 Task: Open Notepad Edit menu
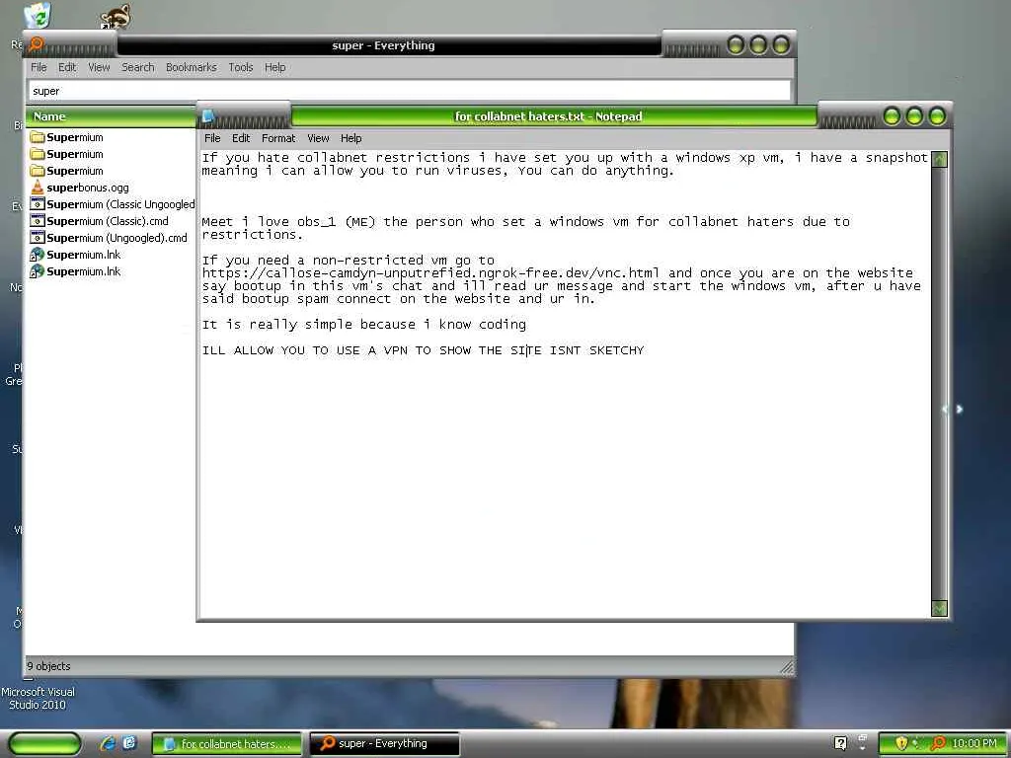pos(241,138)
